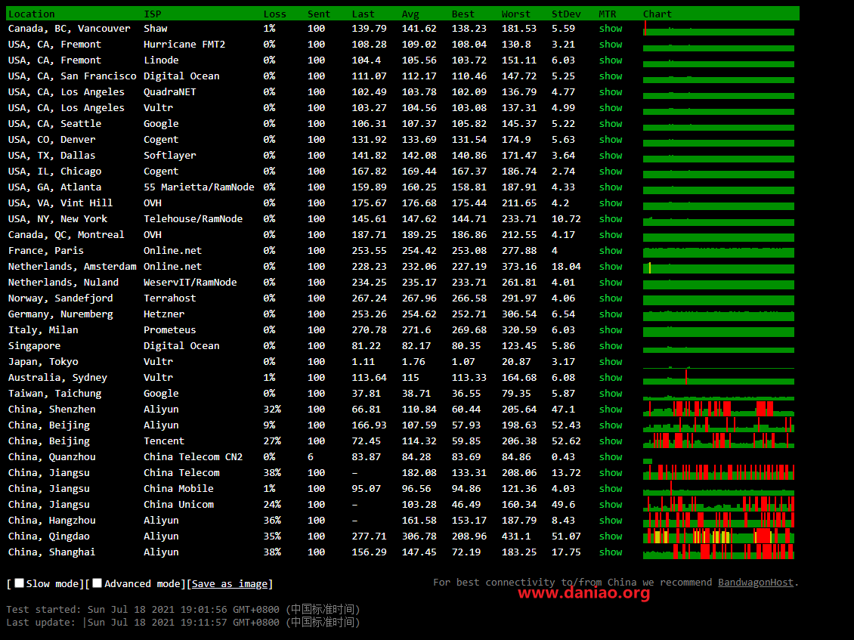854x640 pixels.
Task: Show MTR for Chicago Cogent row
Action: (611, 171)
